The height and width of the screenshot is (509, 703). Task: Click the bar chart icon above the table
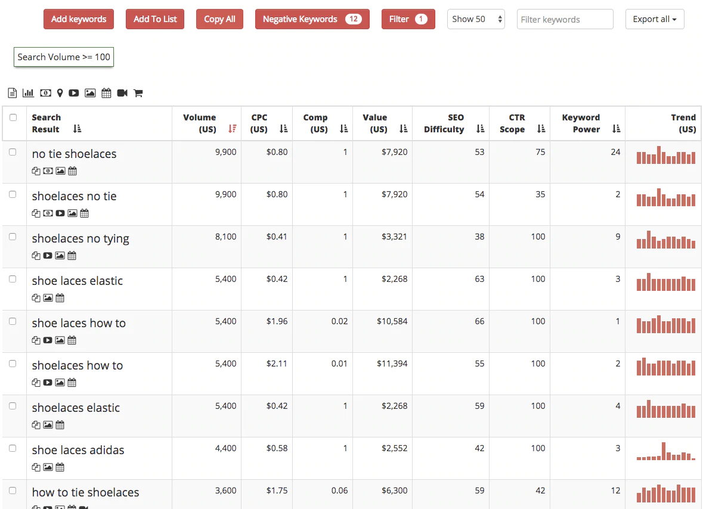click(28, 93)
